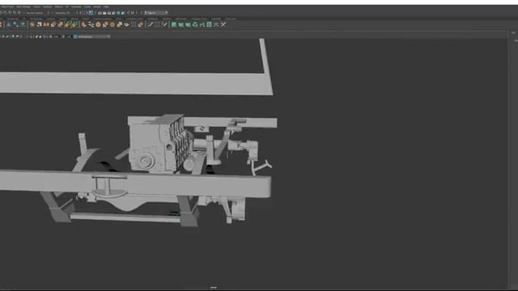The width and height of the screenshot is (518, 291).
Task: Open the Symmetry dropdown in status line
Action: 62,13
